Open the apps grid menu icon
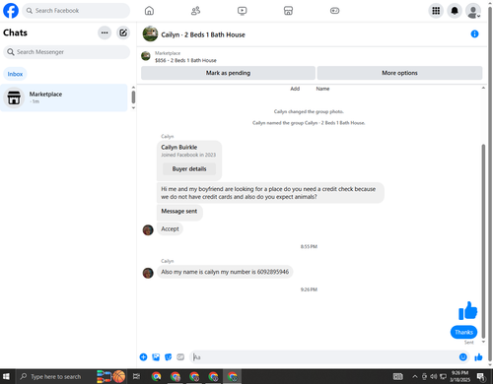Image resolution: width=493 pixels, height=384 pixels. tap(436, 11)
